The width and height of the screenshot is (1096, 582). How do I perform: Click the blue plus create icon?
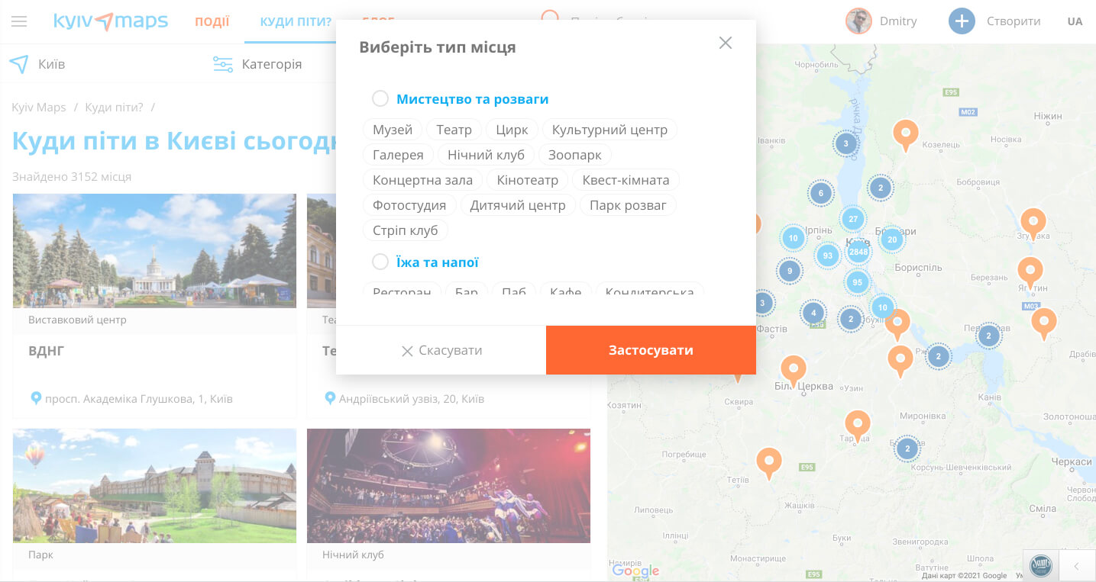(962, 21)
